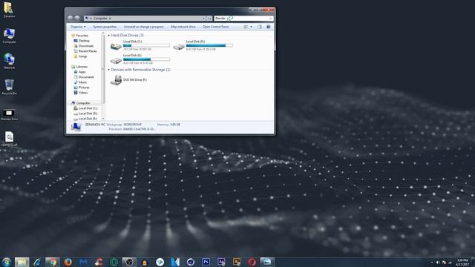Click navigation pane scrollbar down arrow
The image size is (475, 267).
(x=103, y=119)
